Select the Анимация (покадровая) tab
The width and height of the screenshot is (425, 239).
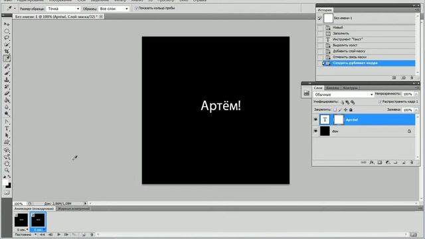[x=34, y=208]
